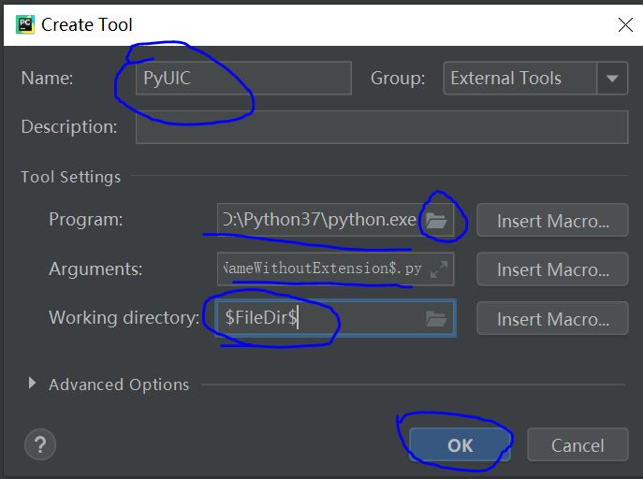This screenshot has height=479, width=643.
Task: Expand the Arguments field with the arrows icon
Action: pyautogui.click(x=439, y=269)
